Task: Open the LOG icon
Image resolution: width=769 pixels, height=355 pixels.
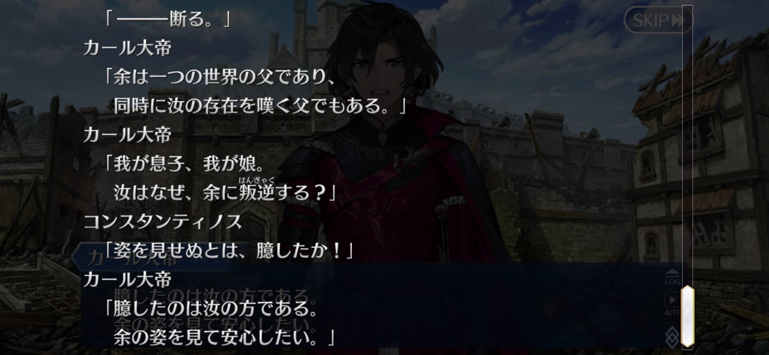Action: [x=672, y=277]
